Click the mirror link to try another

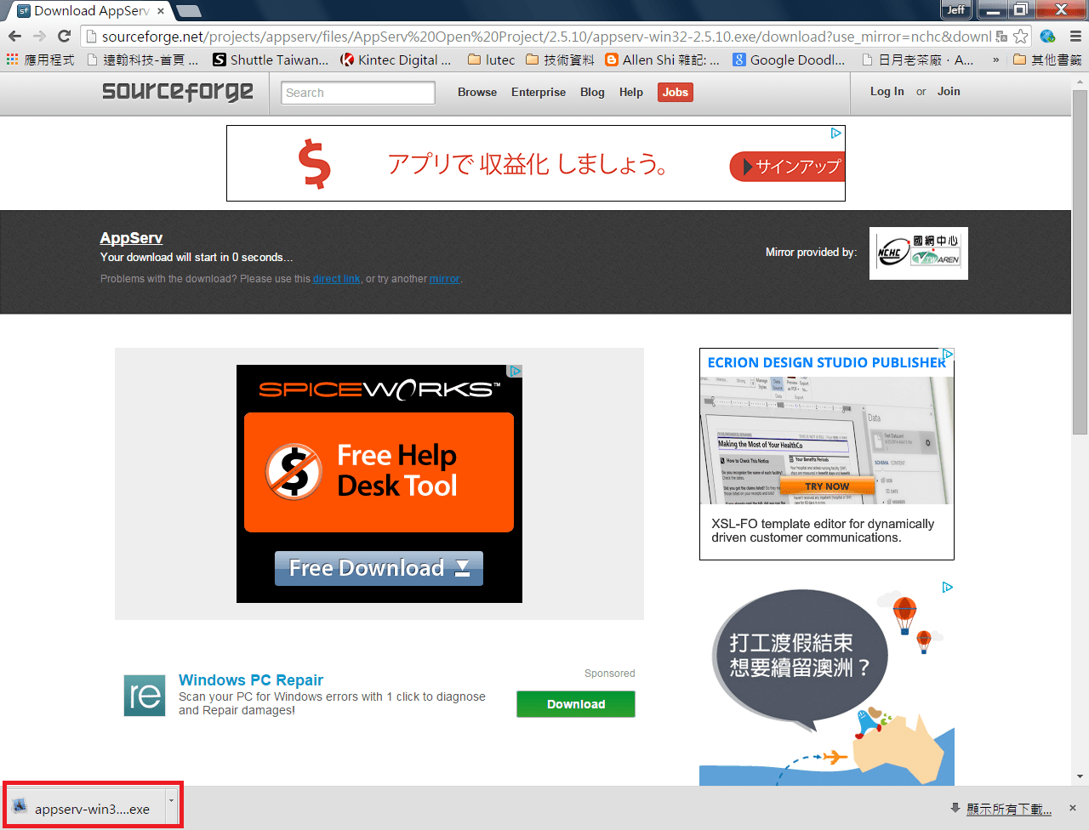[x=444, y=279]
